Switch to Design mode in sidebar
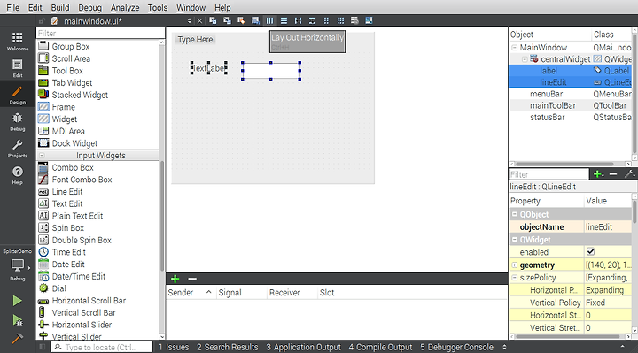The width and height of the screenshot is (638, 353). [x=18, y=95]
